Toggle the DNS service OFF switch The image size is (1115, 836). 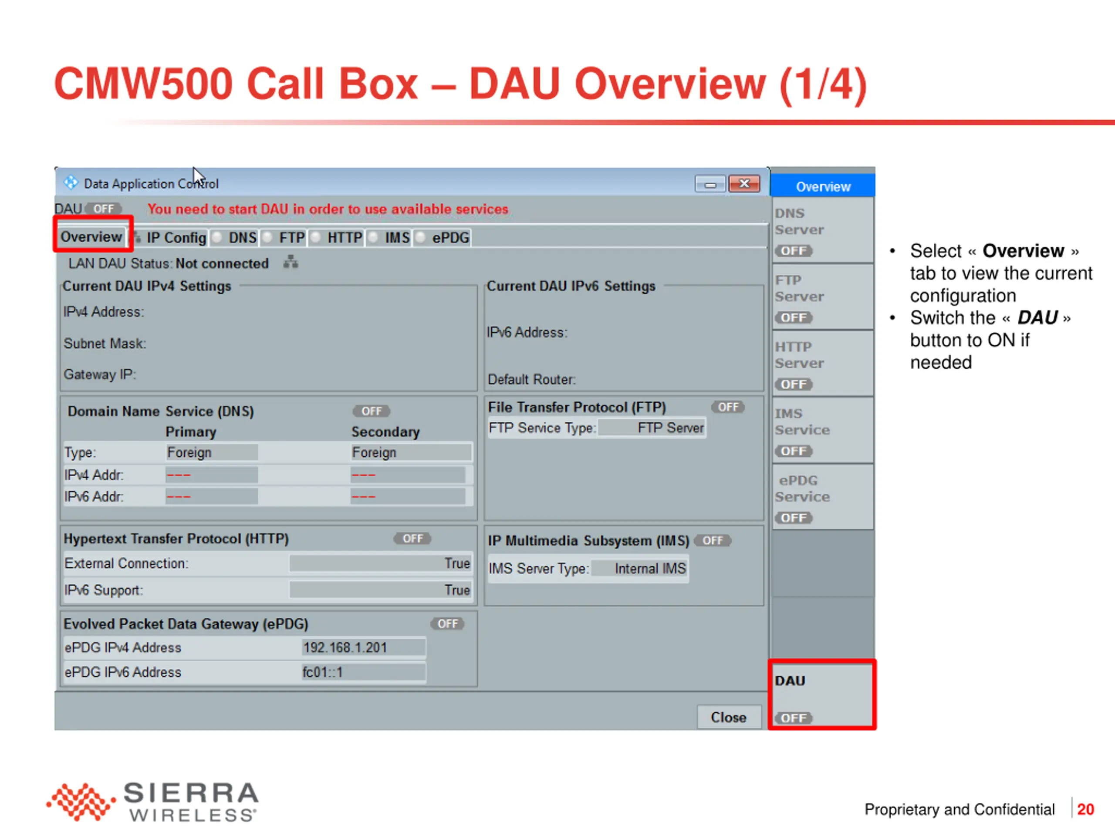tap(372, 411)
